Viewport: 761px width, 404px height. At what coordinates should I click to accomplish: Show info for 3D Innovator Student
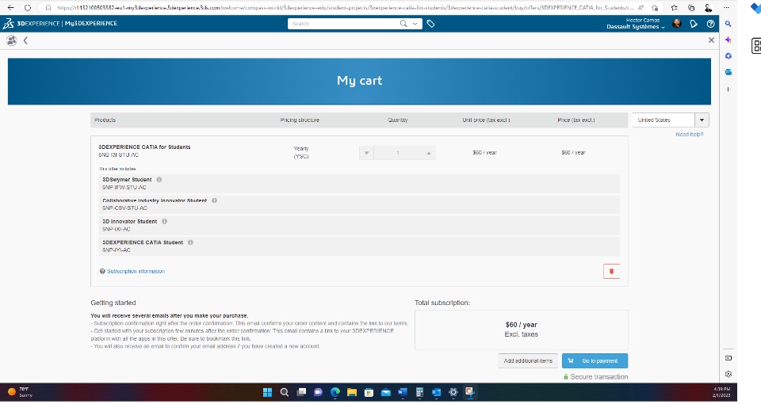(165, 221)
